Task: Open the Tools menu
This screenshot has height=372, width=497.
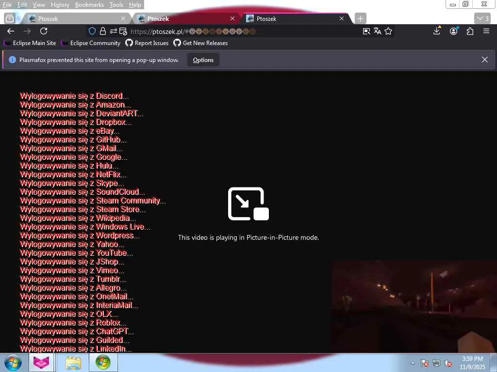Action: point(116,5)
